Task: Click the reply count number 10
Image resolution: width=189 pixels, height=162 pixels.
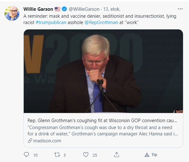Action: coord(35,155)
